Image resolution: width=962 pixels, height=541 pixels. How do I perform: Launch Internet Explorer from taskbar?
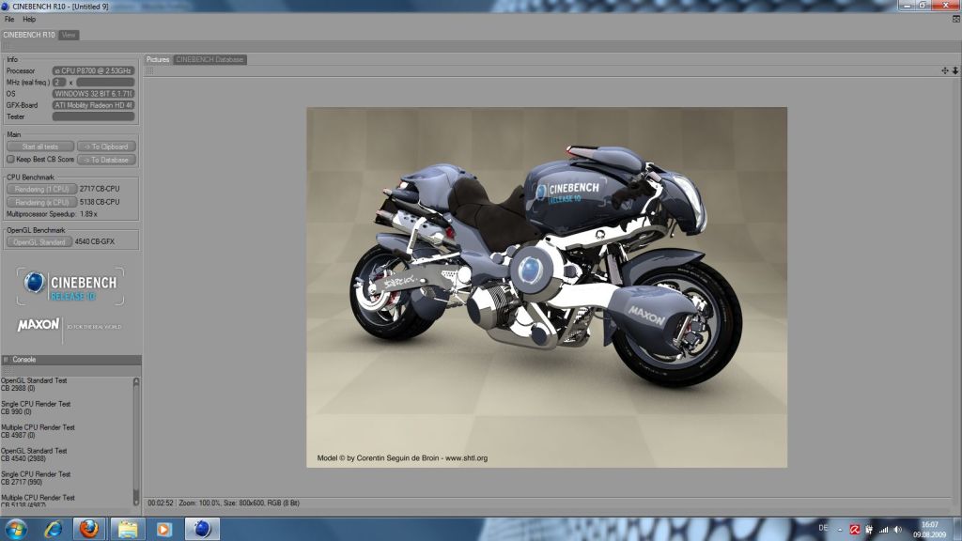pyautogui.click(x=54, y=529)
